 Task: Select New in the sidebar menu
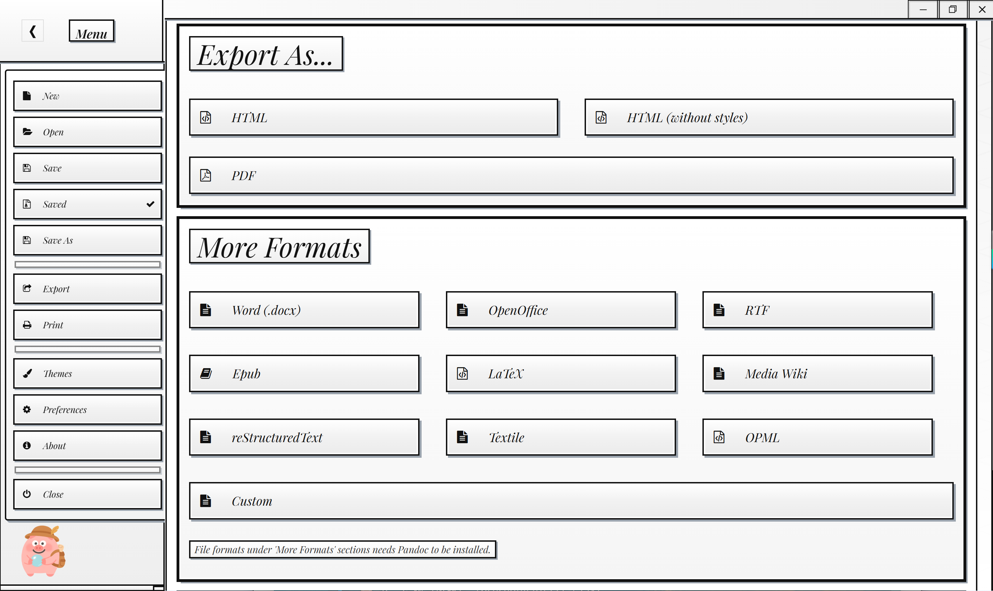pyautogui.click(x=87, y=96)
